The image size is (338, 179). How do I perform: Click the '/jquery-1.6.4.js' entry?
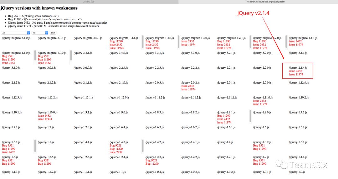119,127
